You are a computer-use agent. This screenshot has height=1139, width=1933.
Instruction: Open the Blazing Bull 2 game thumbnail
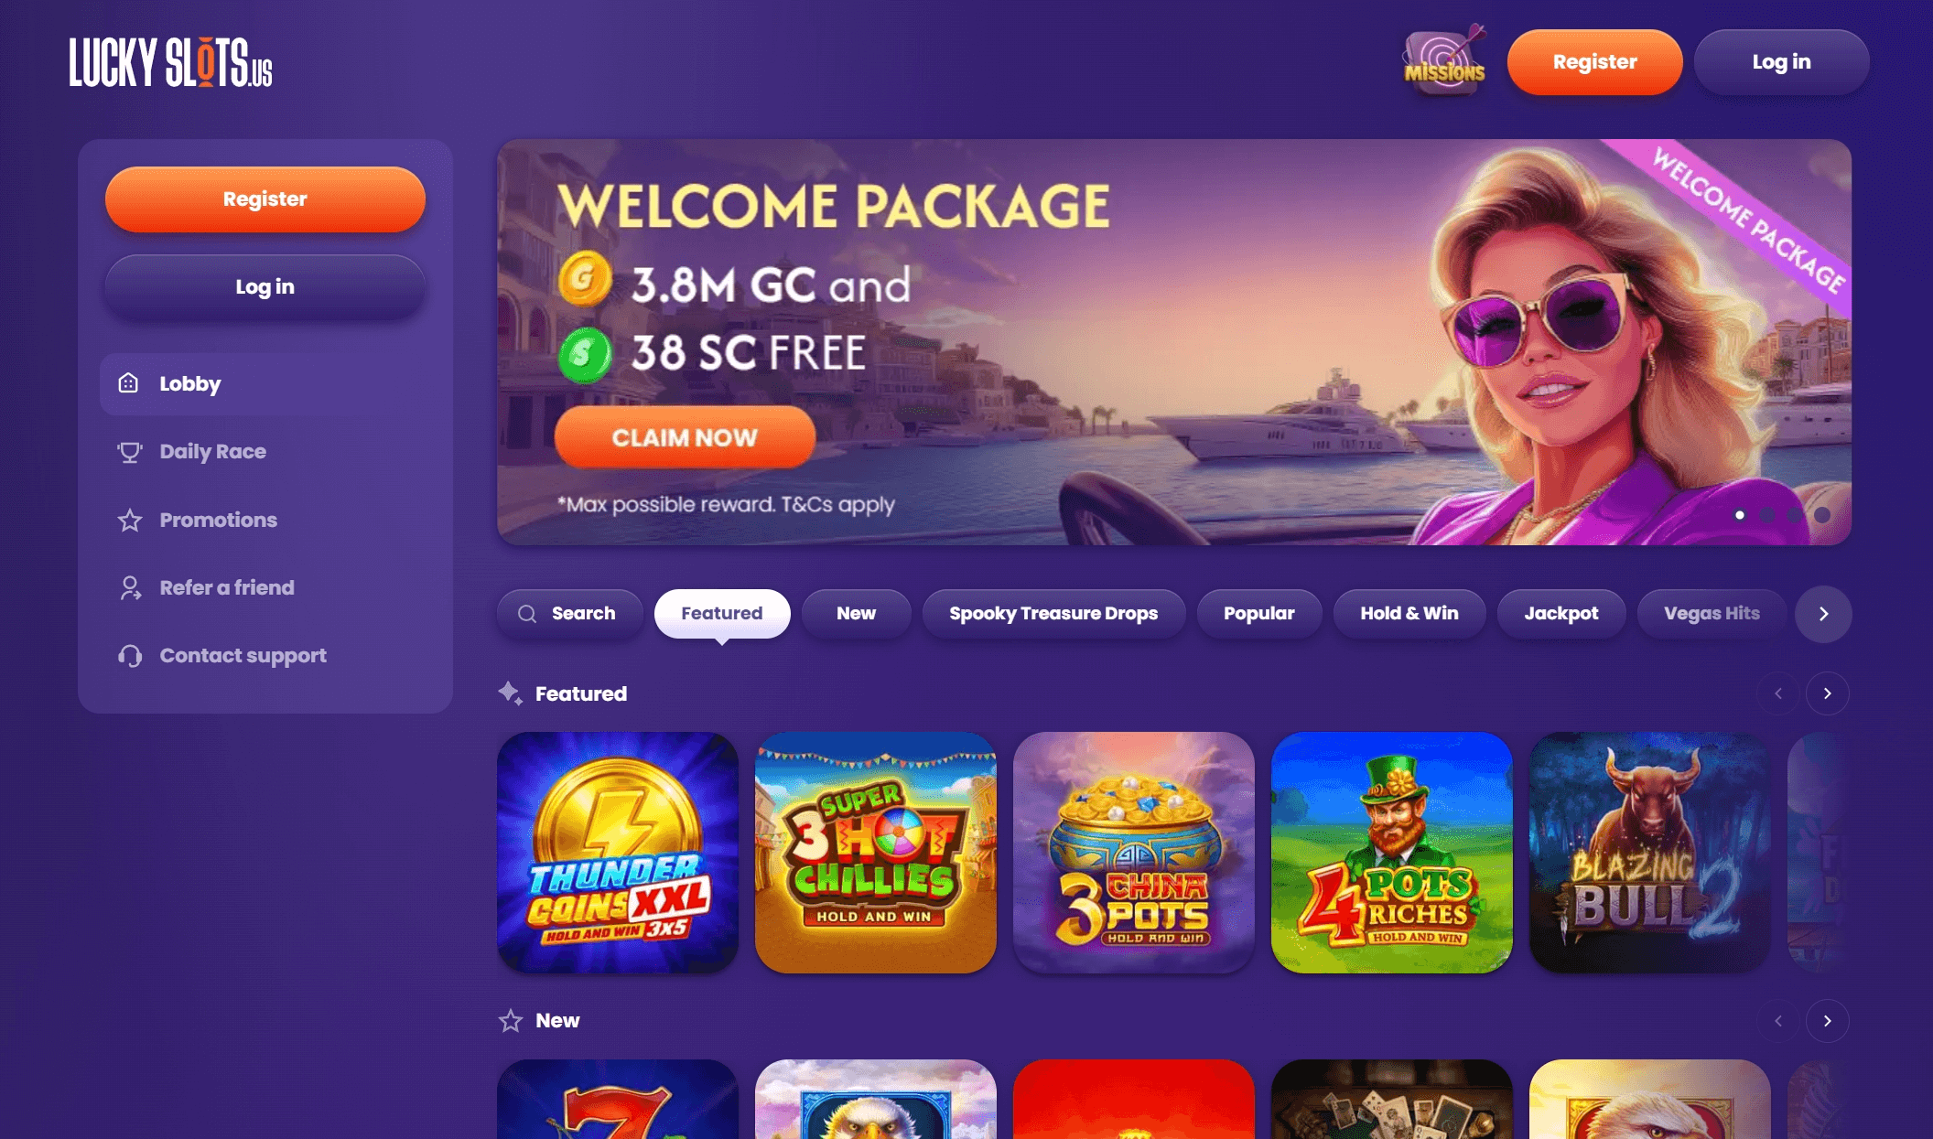1650,853
